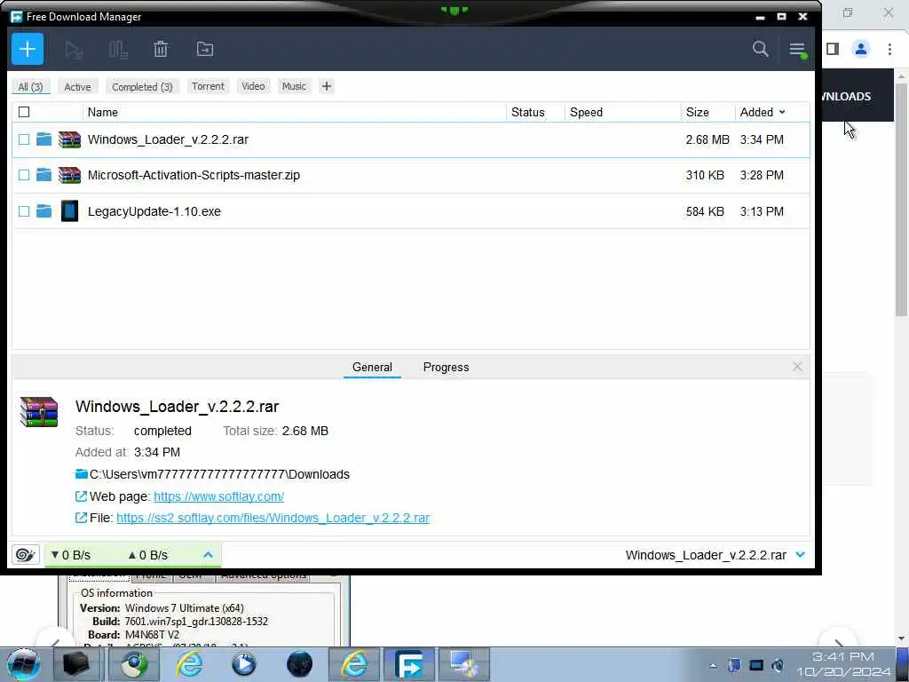Select the All (3) filter tab
Viewport: 909px width, 682px height.
pos(31,86)
